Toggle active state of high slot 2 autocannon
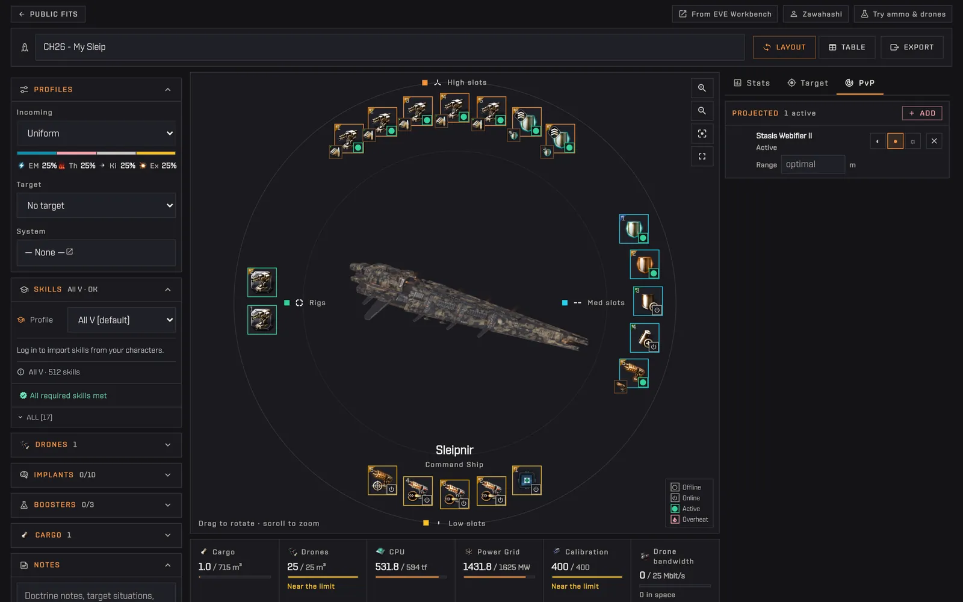The image size is (963, 602). pyautogui.click(x=392, y=131)
